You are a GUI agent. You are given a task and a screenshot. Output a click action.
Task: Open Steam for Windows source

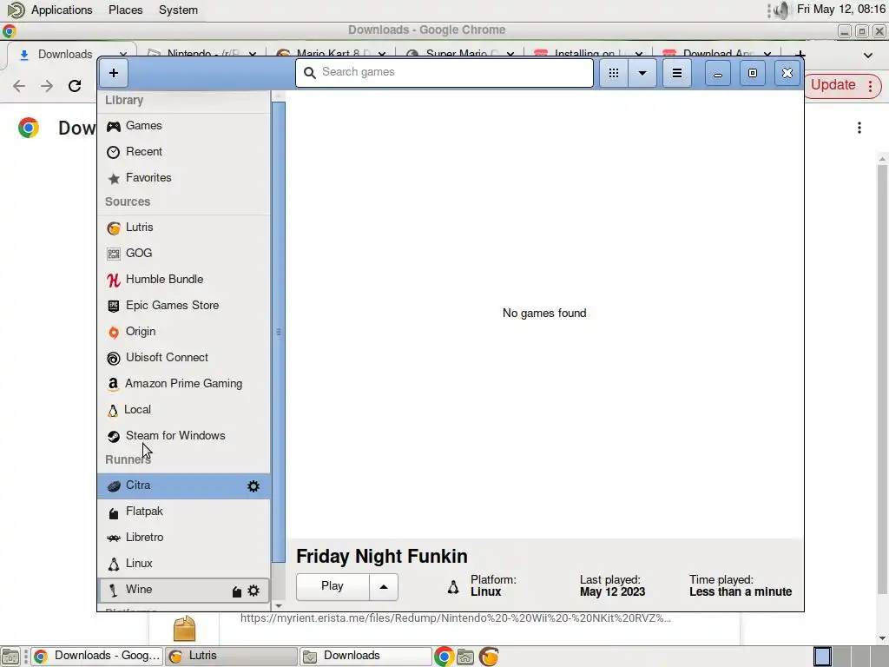pyautogui.click(x=184, y=436)
